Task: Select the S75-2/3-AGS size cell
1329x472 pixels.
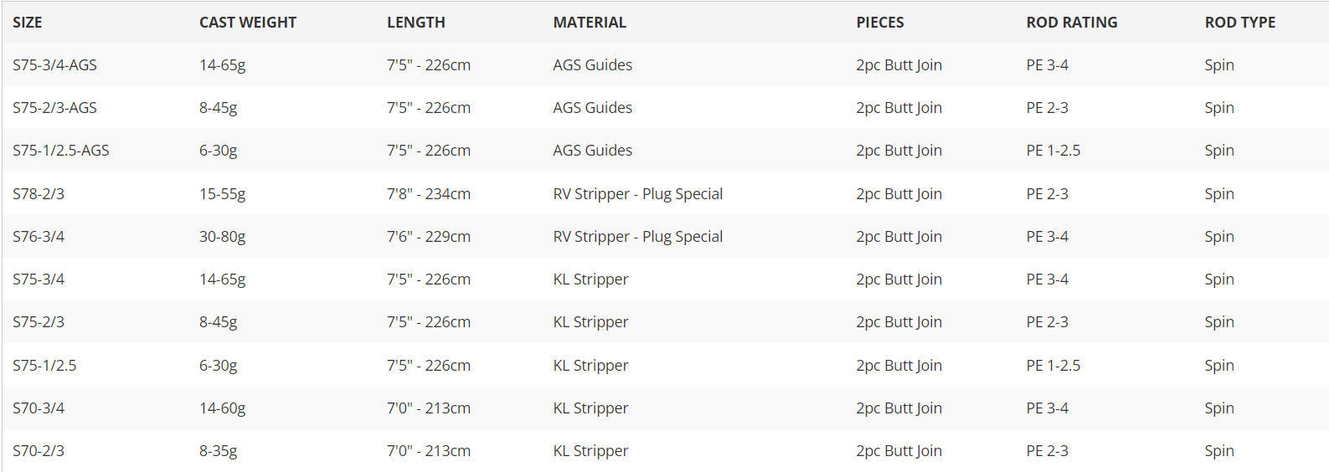Action: [55, 108]
